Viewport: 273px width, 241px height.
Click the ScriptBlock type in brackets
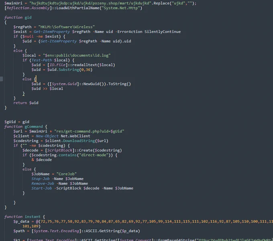(60, 150)
